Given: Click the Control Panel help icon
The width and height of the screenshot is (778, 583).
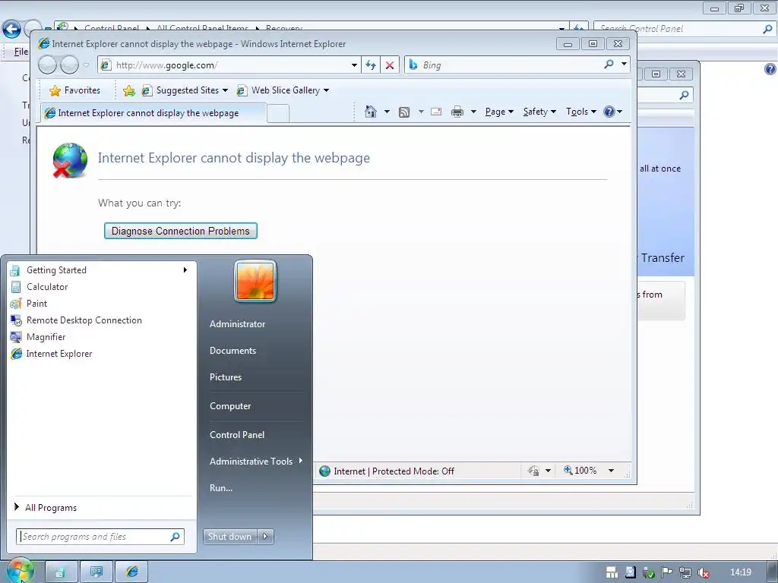Looking at the screenshot, I should pos(770,69).
